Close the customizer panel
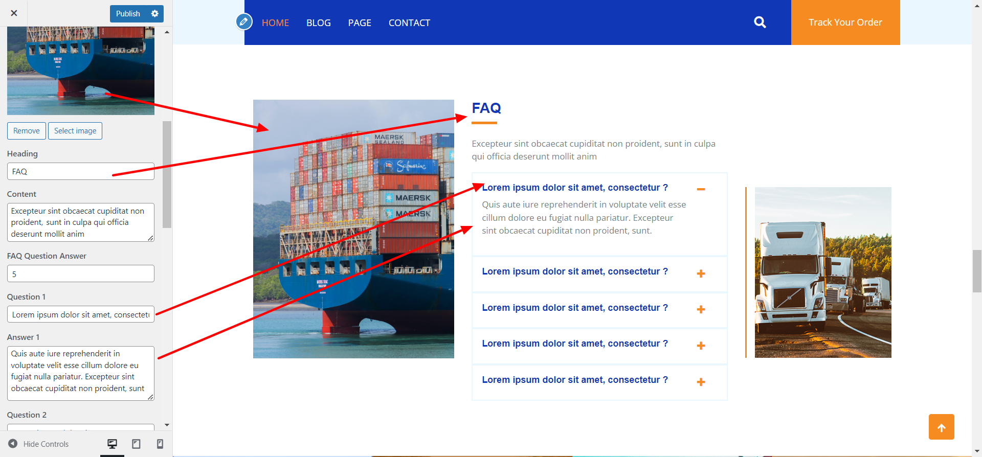 14,13
